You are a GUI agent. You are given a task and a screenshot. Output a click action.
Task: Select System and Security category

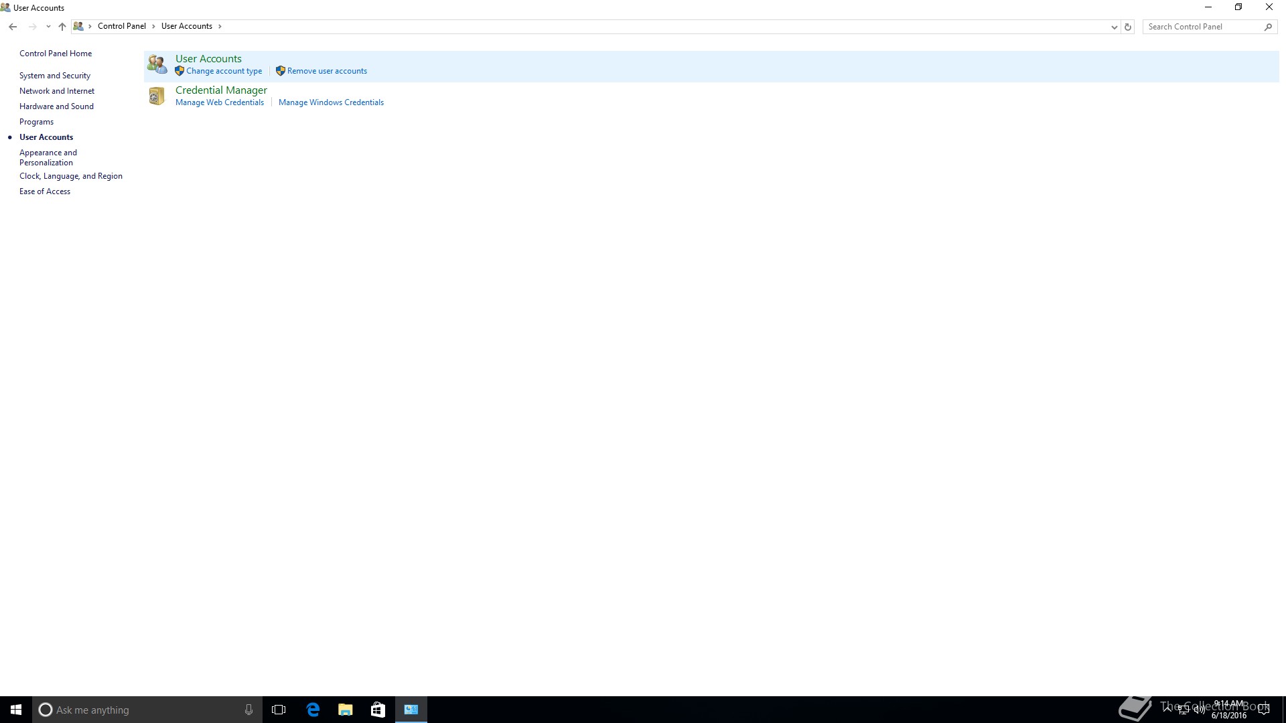pyautogui.click(x=55, y=76)
